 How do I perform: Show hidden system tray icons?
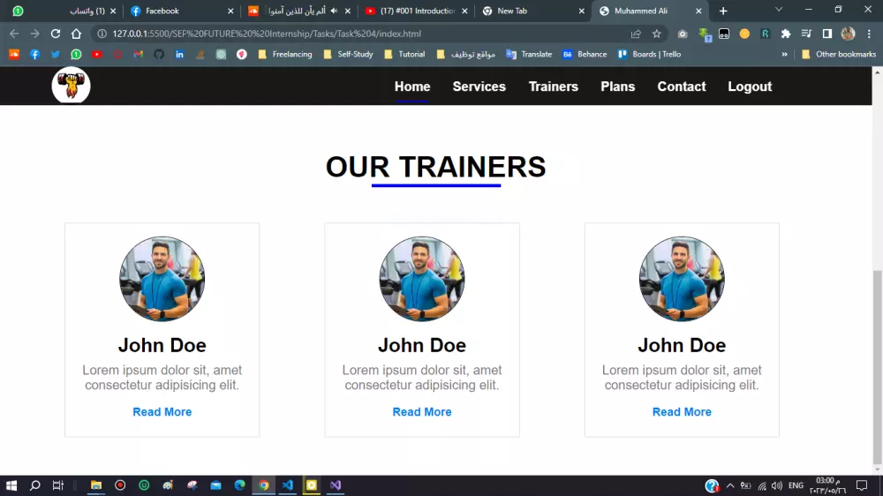(730, 485)
